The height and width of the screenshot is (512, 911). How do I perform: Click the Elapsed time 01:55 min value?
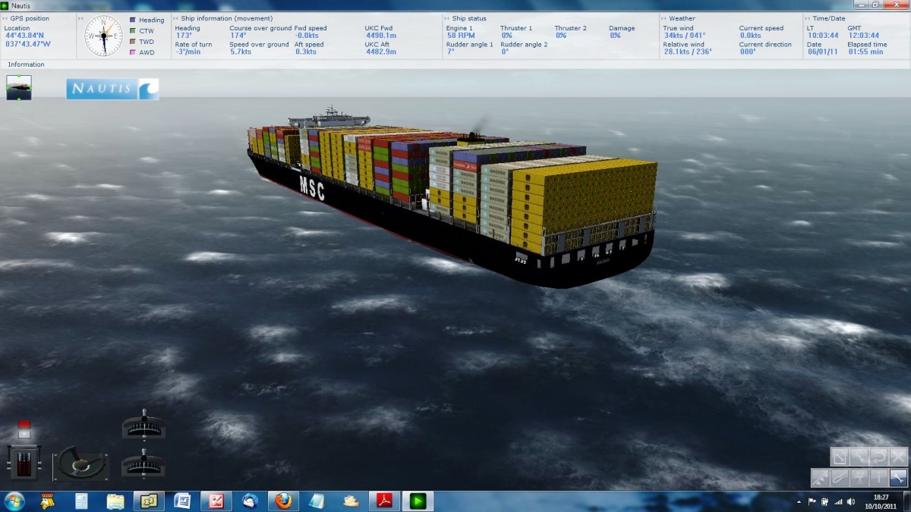[867, 52]
